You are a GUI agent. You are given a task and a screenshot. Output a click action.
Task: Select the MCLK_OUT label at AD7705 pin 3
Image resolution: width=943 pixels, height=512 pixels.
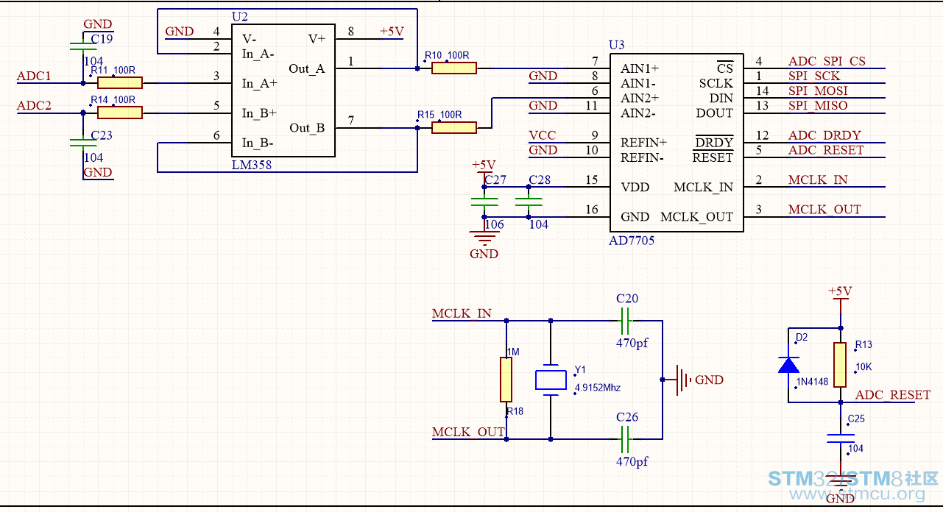point(824,210)
